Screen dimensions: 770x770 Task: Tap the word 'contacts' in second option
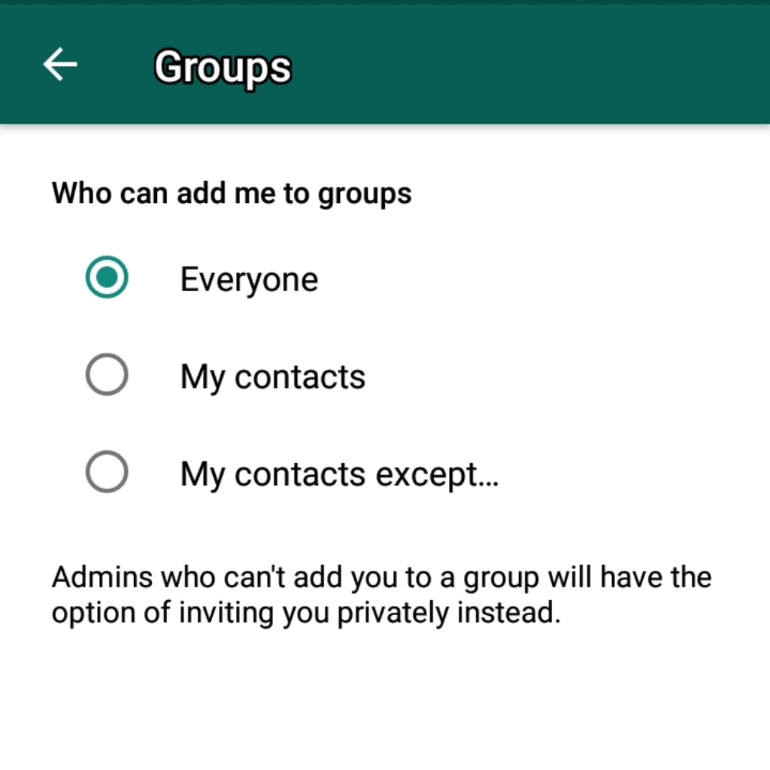click(x=299, y=377)
